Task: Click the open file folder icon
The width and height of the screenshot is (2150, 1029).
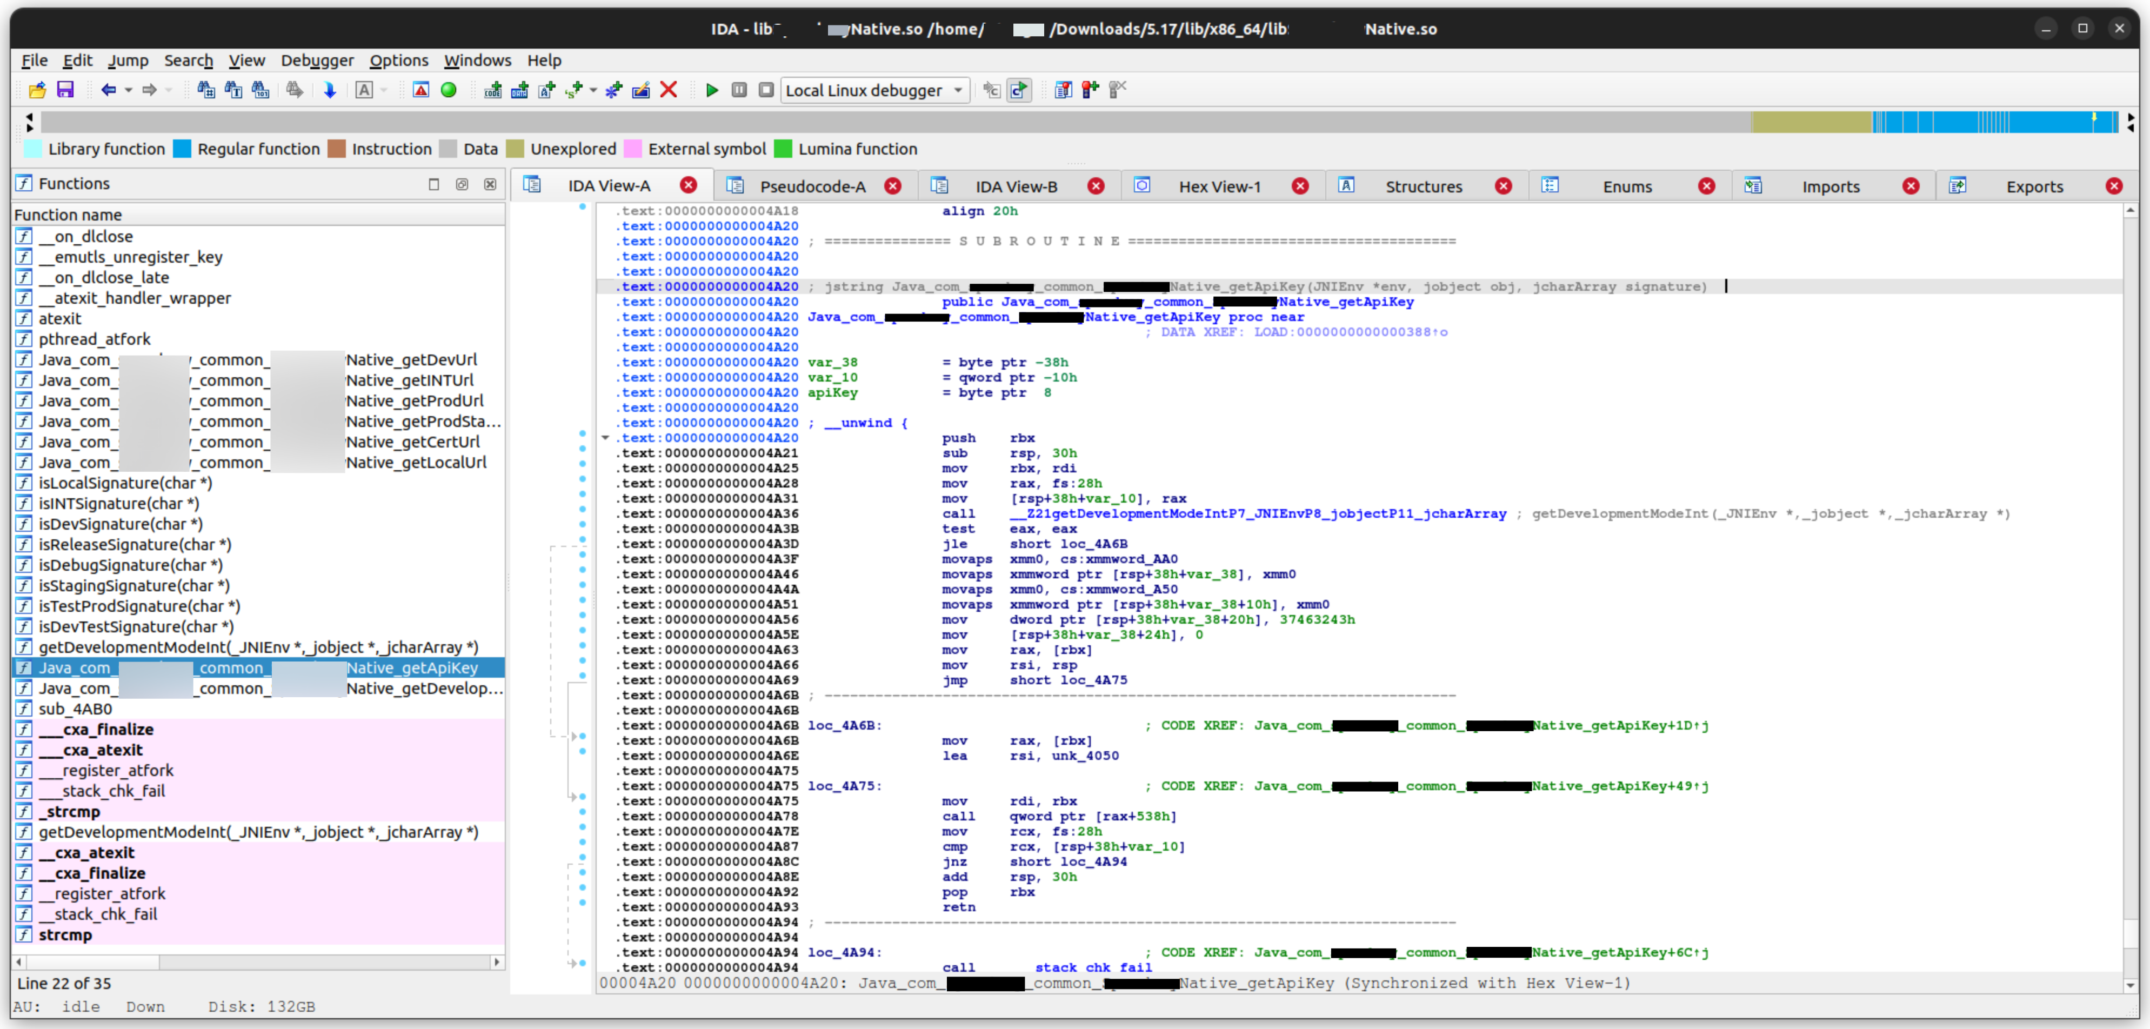Action: pos(37,90)
